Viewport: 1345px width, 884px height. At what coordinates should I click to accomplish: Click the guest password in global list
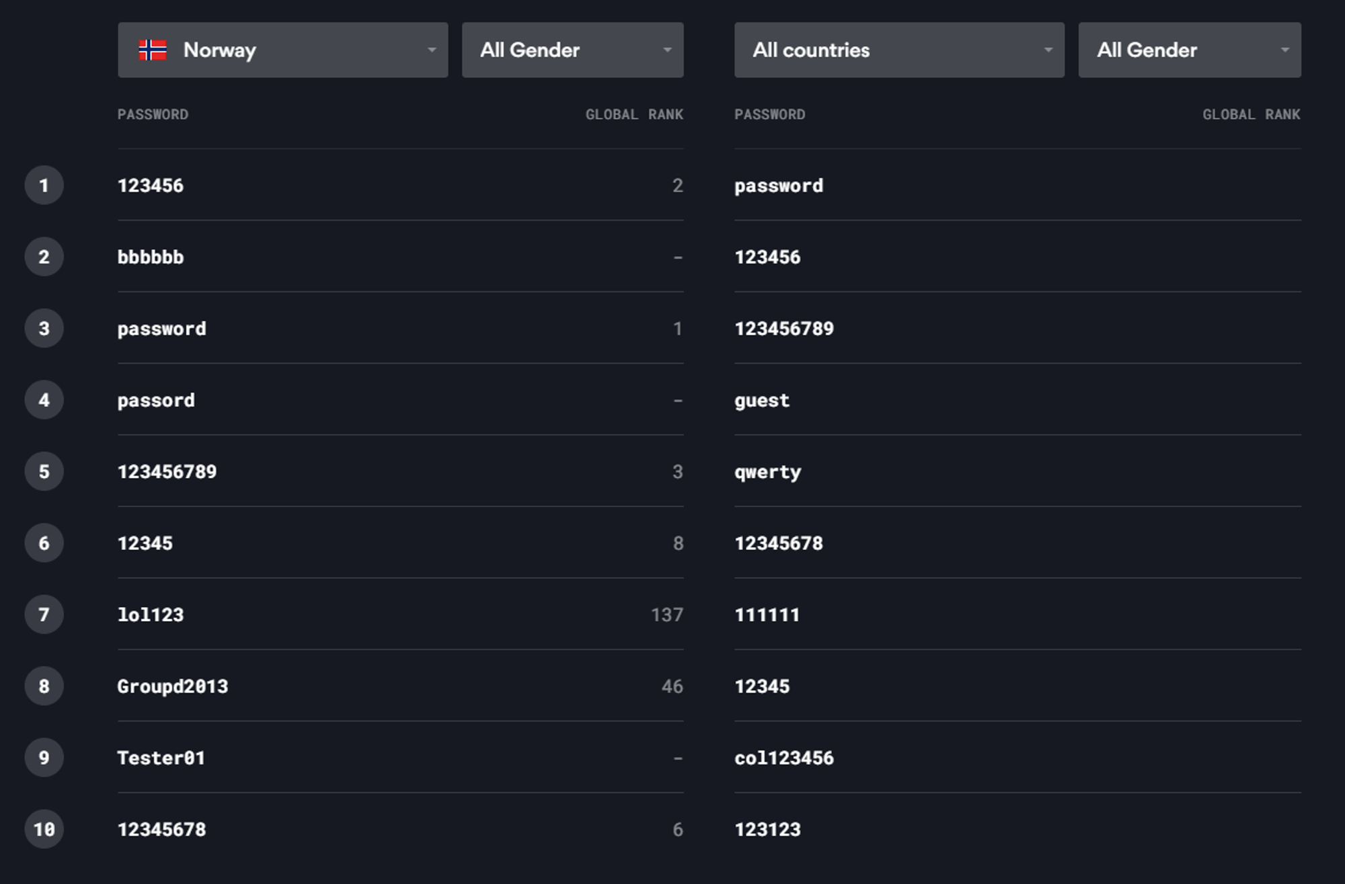pyautogui.click(x=762, y=401)
